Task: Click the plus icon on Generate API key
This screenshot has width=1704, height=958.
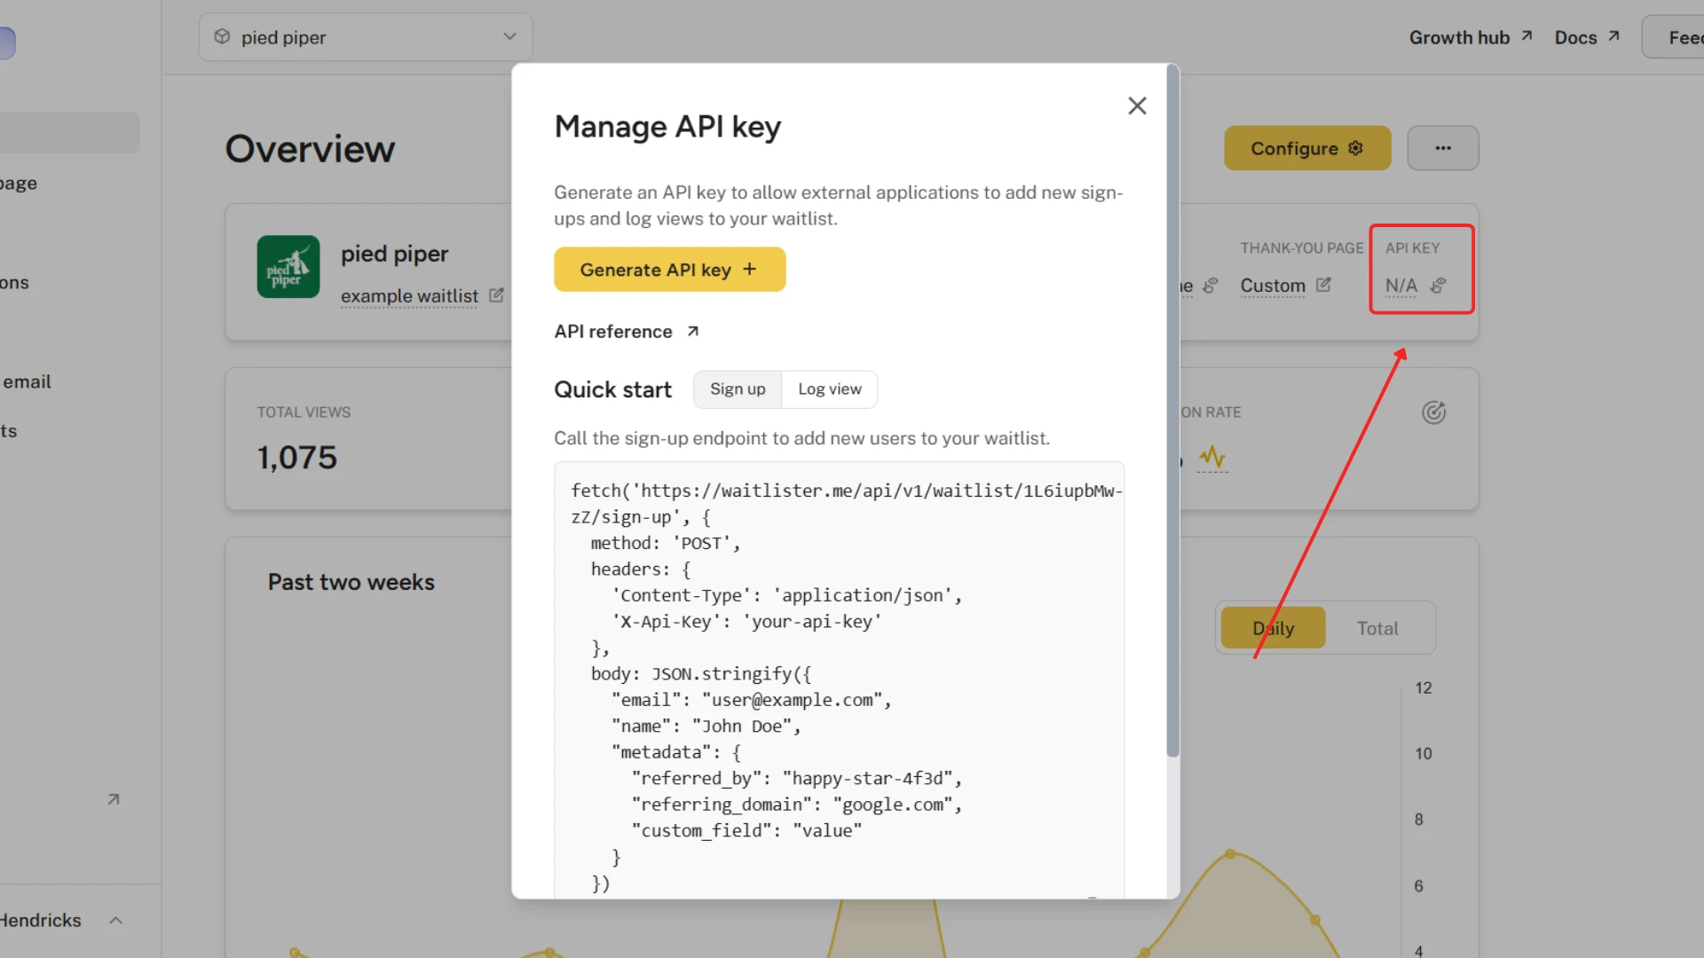Action: (750, 269)
